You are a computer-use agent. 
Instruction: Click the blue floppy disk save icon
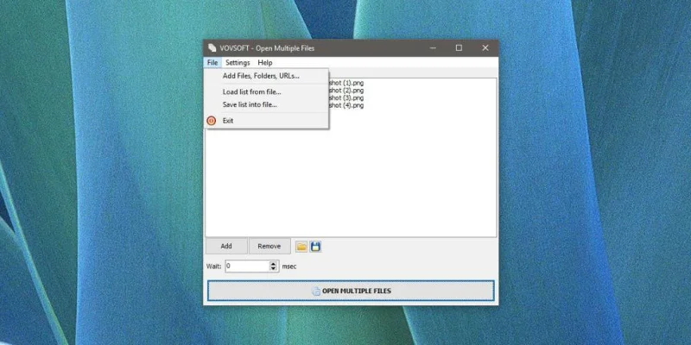coord(315,247)
